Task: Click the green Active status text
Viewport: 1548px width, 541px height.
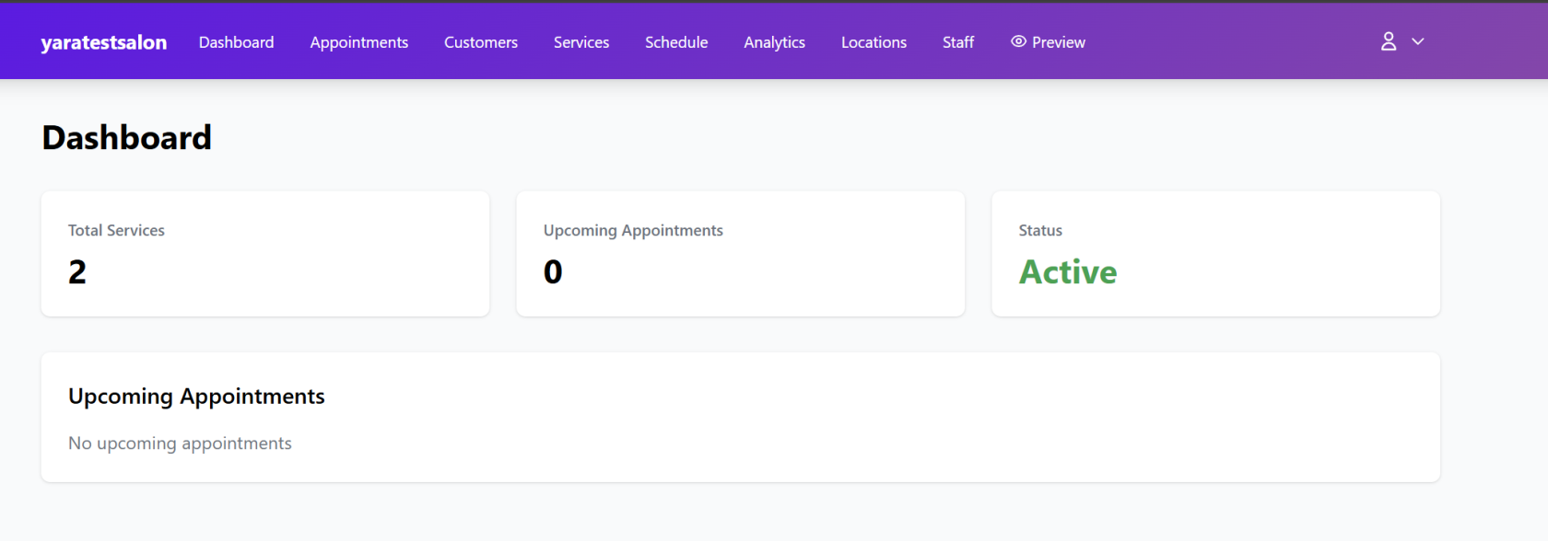Action: [x=1067, y=272]
